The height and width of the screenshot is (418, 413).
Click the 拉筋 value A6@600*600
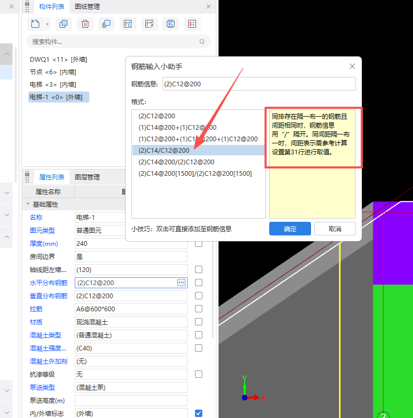(131, 309)
